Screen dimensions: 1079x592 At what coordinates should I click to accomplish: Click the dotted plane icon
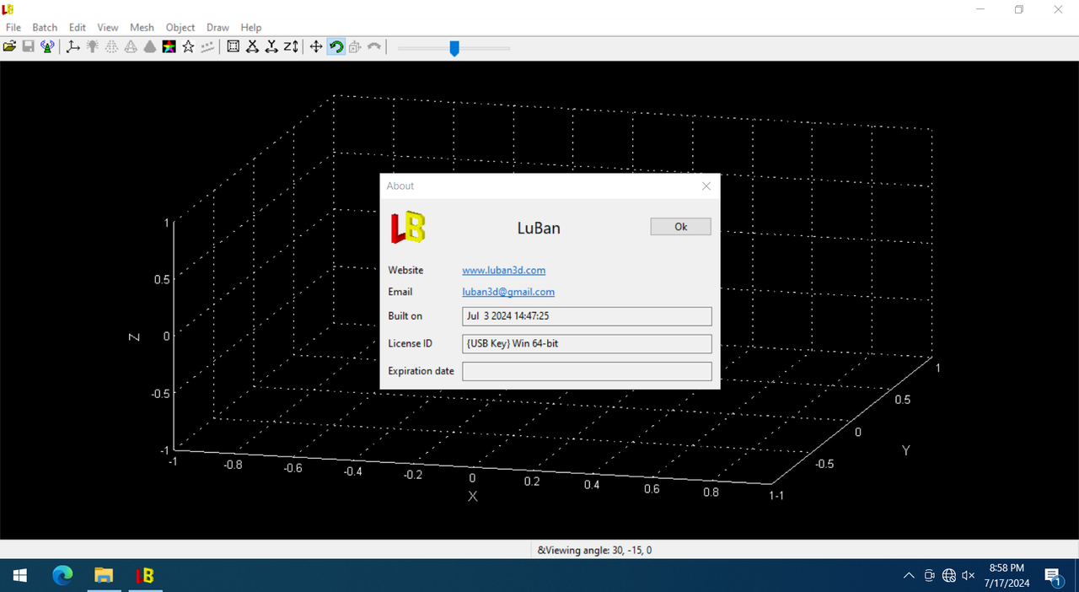click(207, 47)
